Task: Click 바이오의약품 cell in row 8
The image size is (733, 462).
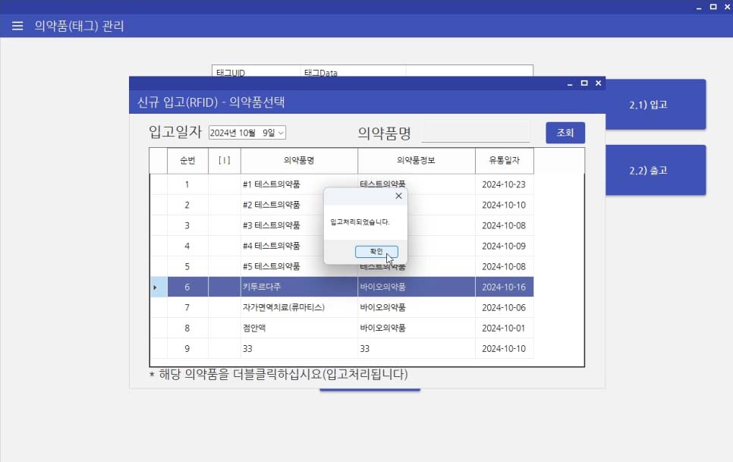Action: (x=416, y=328)
